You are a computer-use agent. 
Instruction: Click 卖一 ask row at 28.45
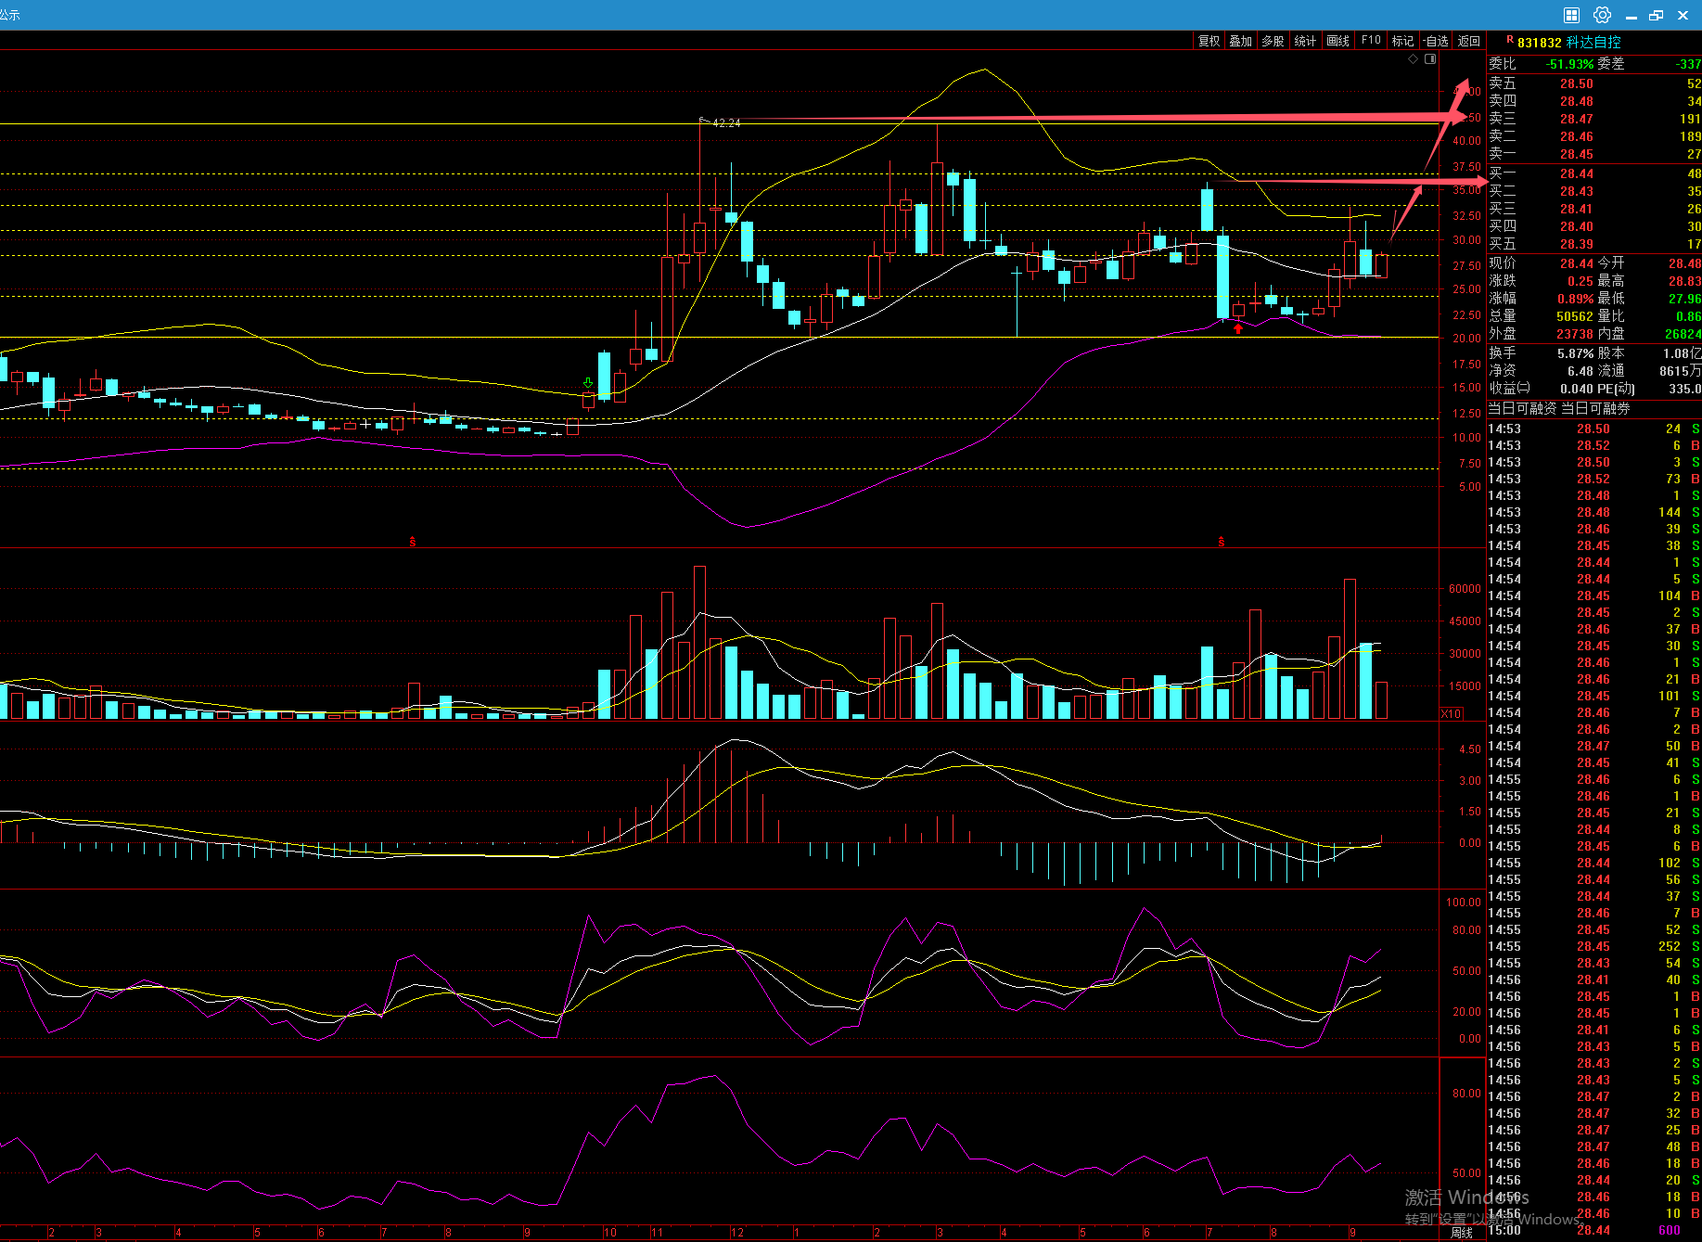(x=1595, y=154)
